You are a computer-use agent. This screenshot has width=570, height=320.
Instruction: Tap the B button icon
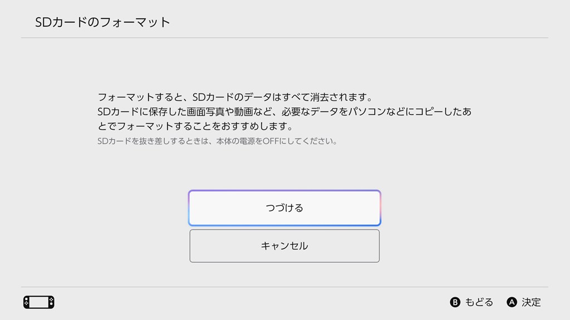click(x=455, y=302)
